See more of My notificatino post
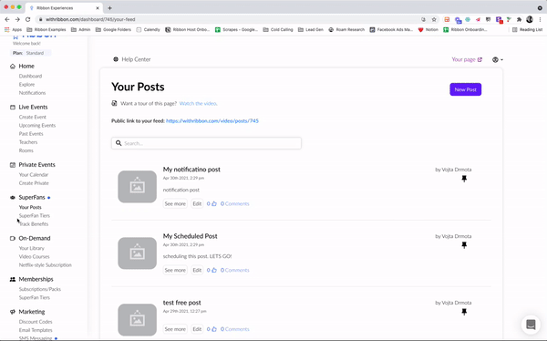This screenshot has height=341, width=547. click(x=175, y=203)
